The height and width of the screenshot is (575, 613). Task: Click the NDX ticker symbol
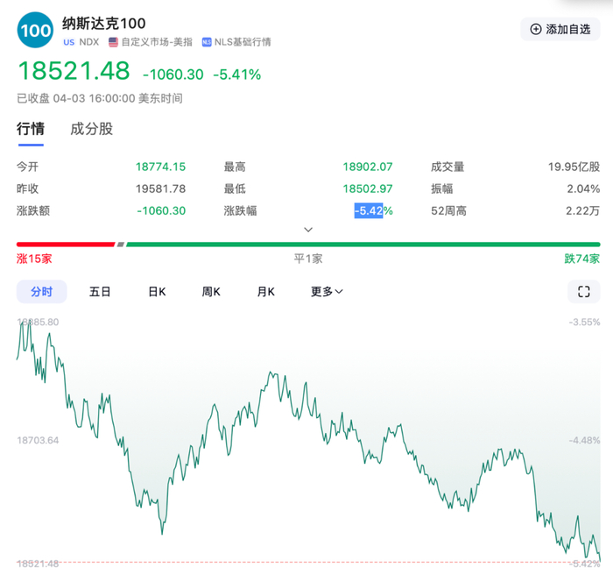88,42
